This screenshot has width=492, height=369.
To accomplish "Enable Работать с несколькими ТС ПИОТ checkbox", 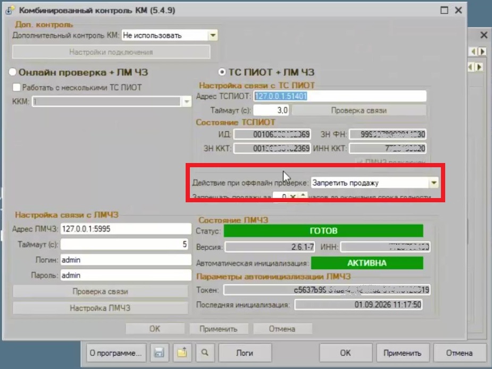I will [x=16, y=87].
